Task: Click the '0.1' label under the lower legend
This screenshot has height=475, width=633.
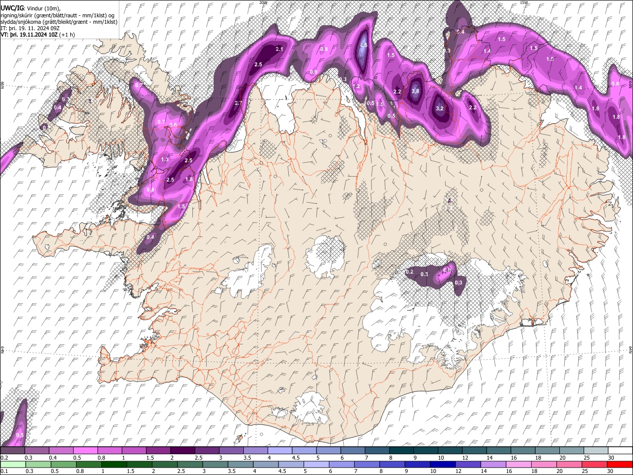Action: pyautogui.click(x=4, y=471)
